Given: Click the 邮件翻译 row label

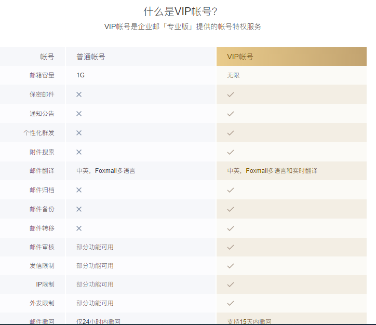Looking at the screenshot, I should point(42,171).
